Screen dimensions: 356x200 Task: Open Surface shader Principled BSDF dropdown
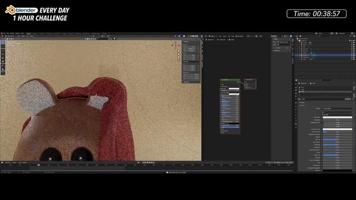tap(337, 108)
